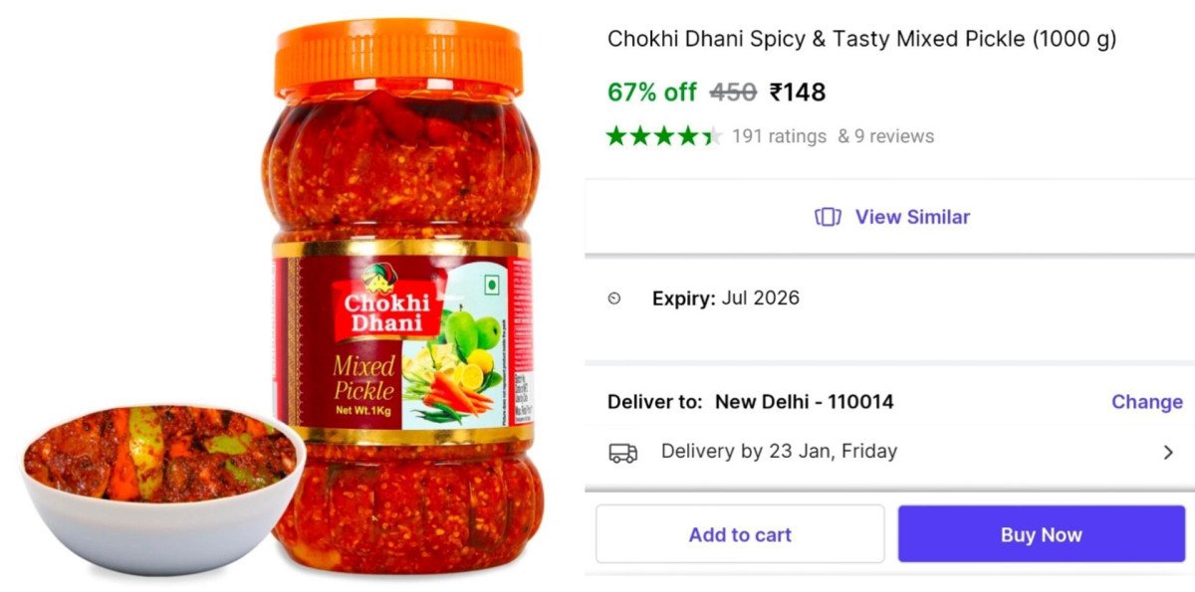
Task: Open the 9 reviews link
Action: [x=885, y=136]
